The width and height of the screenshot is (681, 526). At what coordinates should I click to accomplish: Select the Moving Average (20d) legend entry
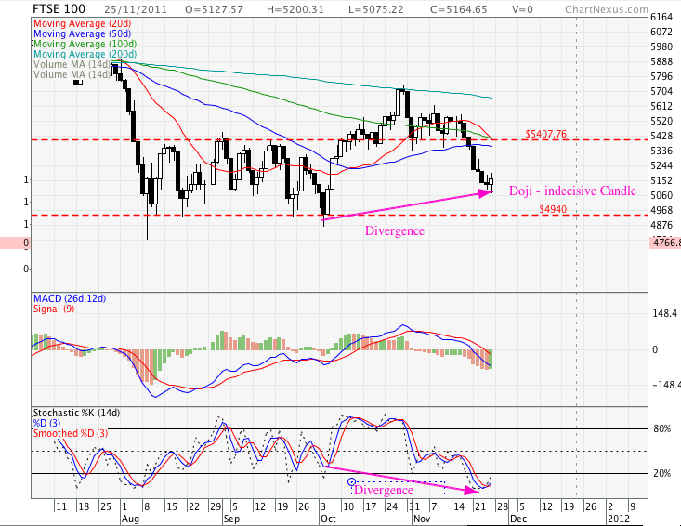tap(82, 23)
